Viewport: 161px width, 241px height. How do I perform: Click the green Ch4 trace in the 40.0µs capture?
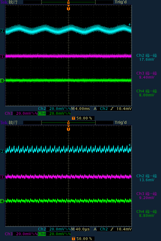(68, 201)
